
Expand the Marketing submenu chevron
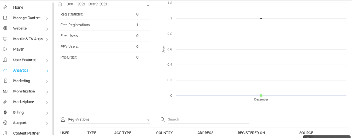tap(47, 82)
